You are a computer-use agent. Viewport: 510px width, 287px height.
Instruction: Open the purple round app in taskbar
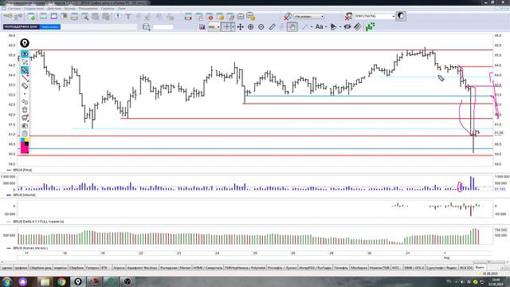coord(23,281)
